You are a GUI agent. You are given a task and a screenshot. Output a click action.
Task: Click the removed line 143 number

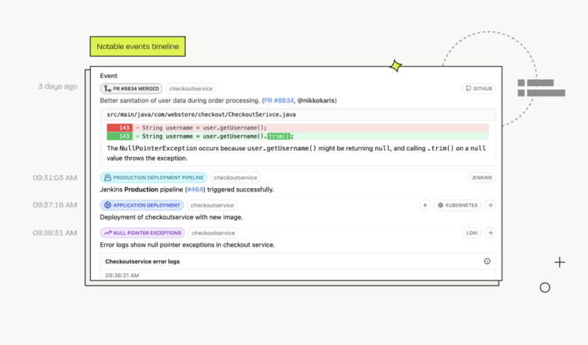point(119,128)
